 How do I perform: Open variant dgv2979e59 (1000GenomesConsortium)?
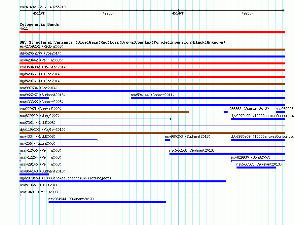tap(262, 116)
